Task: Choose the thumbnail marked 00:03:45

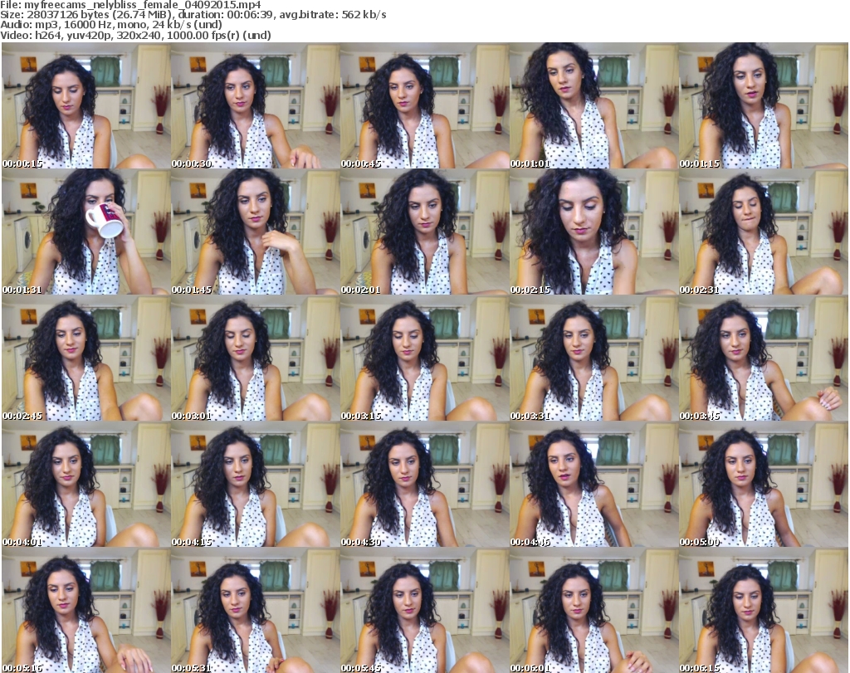Action: (x=764, y=358)
